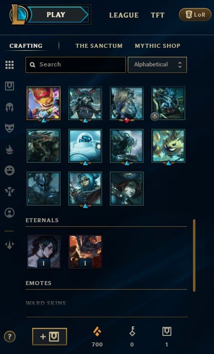The width and height of the screenshot is (214, 354).
Task: Filter loot by eternals flame icon
Action: coord(10,149)
